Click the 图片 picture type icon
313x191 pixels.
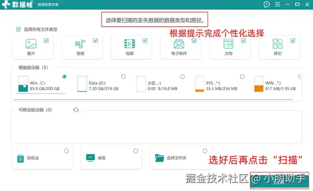pos(31,44)
